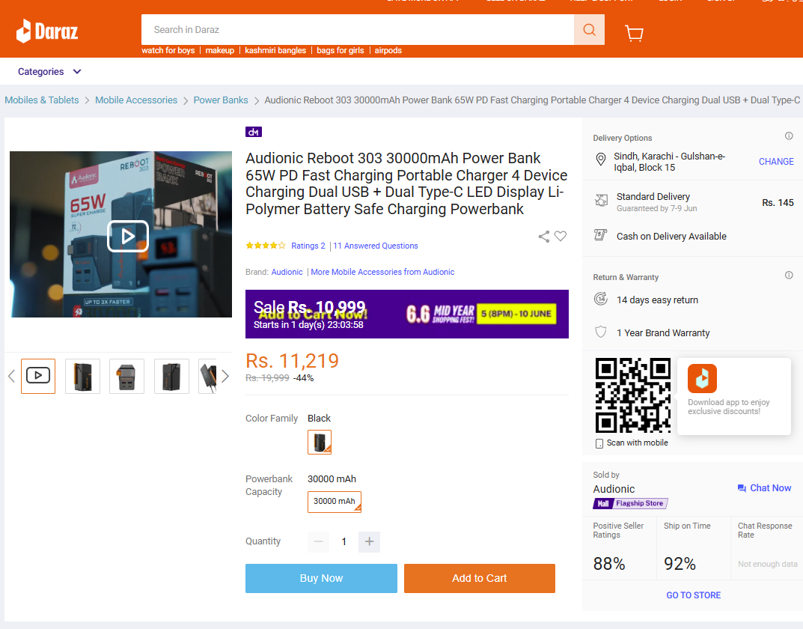Go to Power Banks breadcrumb
This screenshot has width=803, height=629.
(221, 100)
